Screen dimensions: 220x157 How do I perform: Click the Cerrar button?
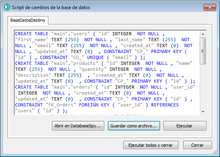[x=197, y=145]
